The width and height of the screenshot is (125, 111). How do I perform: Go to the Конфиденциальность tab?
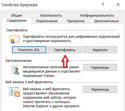97,15
